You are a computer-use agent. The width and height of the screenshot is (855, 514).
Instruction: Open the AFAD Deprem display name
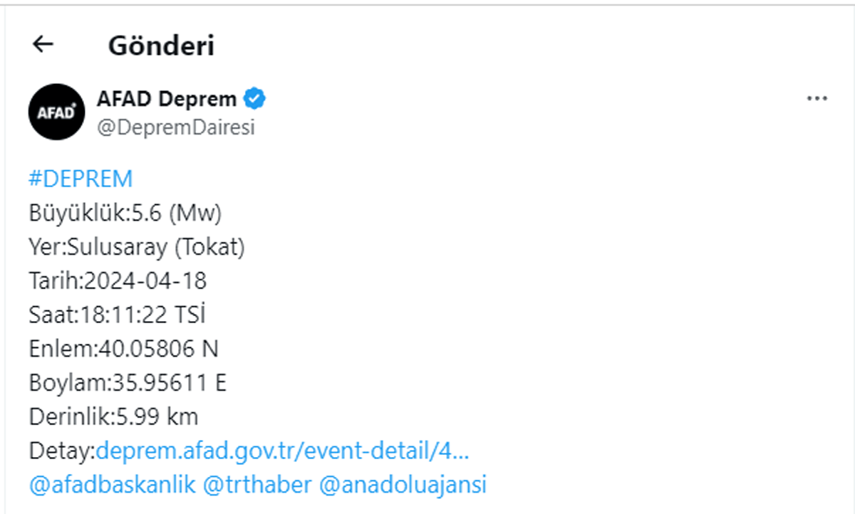166,98
